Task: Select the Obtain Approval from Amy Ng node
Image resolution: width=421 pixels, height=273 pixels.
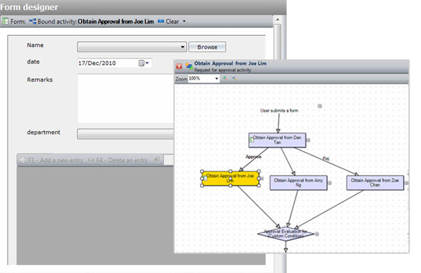Action: [x=298, y=183]
